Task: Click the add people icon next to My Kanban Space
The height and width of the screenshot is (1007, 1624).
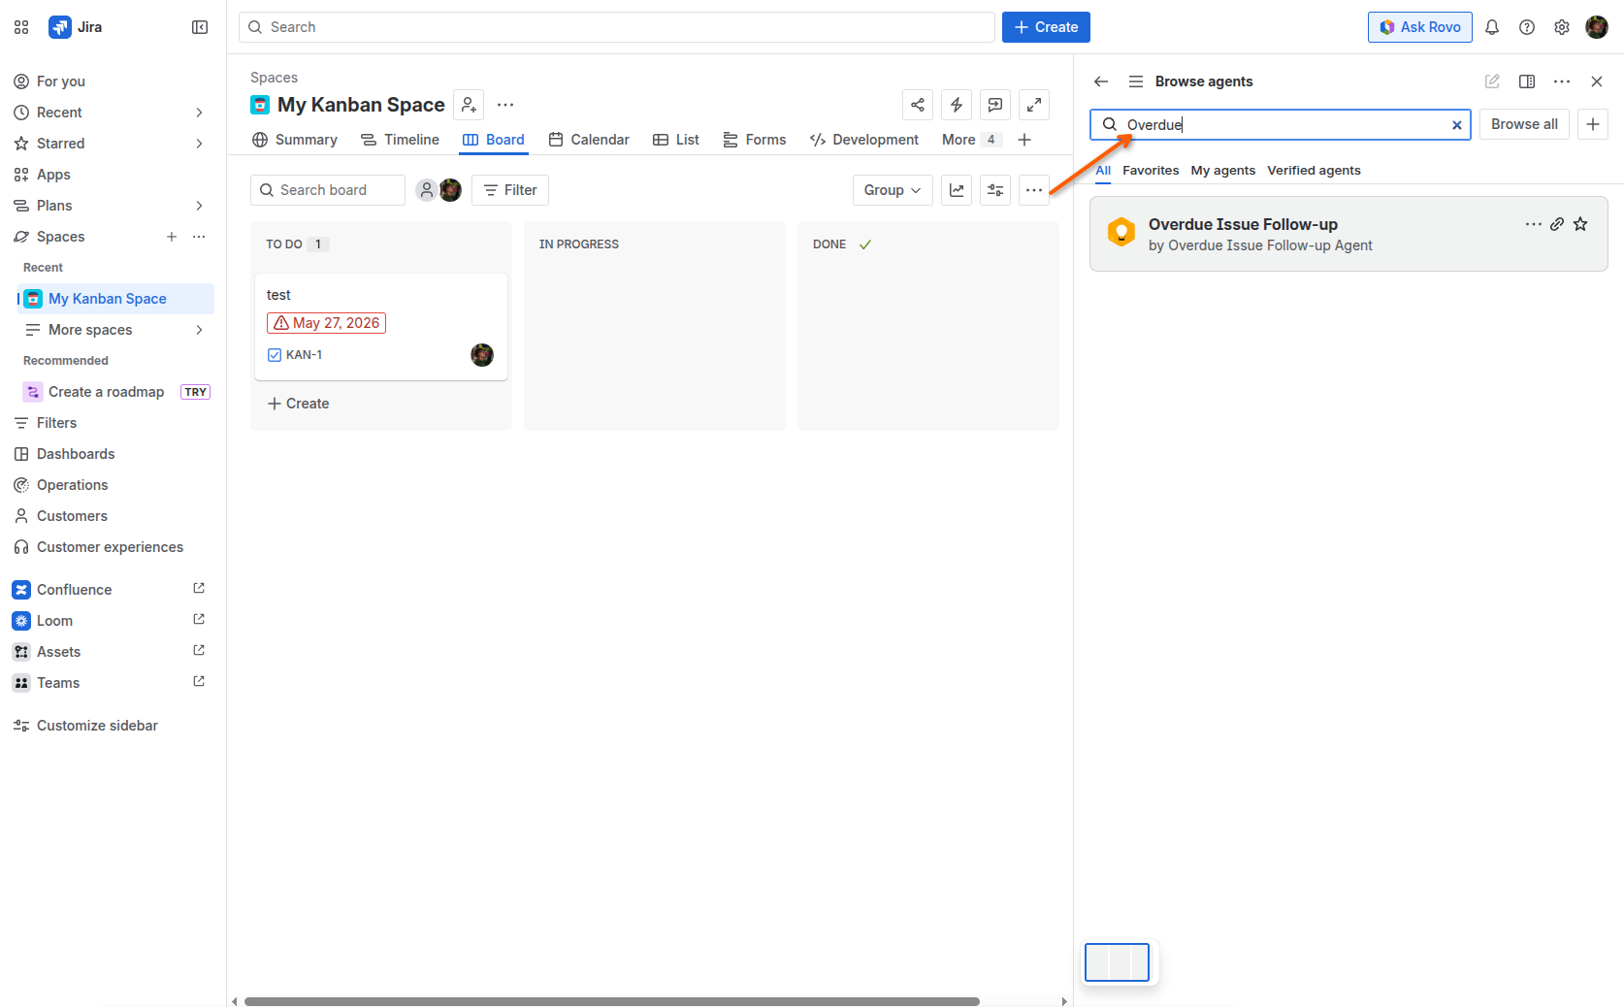Action: coord(469,105)
